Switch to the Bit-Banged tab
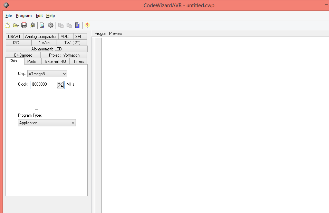This screenshot has height=213, width=329. click(23, 55)
